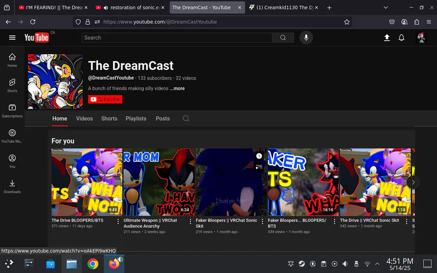The height and width of the screenshot is (273, 437).
Task: Open The Drive VRChat Sonic Skit title
Action: [370, 220]
